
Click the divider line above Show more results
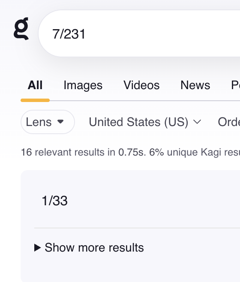pyautogui.click(x=137, y=228)
